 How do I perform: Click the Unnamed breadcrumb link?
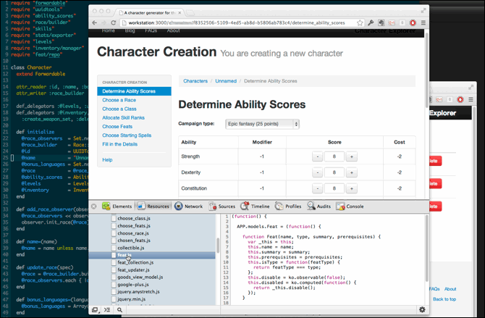click(x=226, y=81)
